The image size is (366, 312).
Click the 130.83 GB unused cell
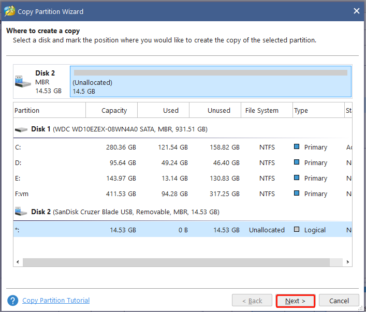[225, 179]
